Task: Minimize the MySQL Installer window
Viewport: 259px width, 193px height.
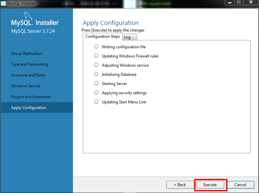Action: coord(230,2)
